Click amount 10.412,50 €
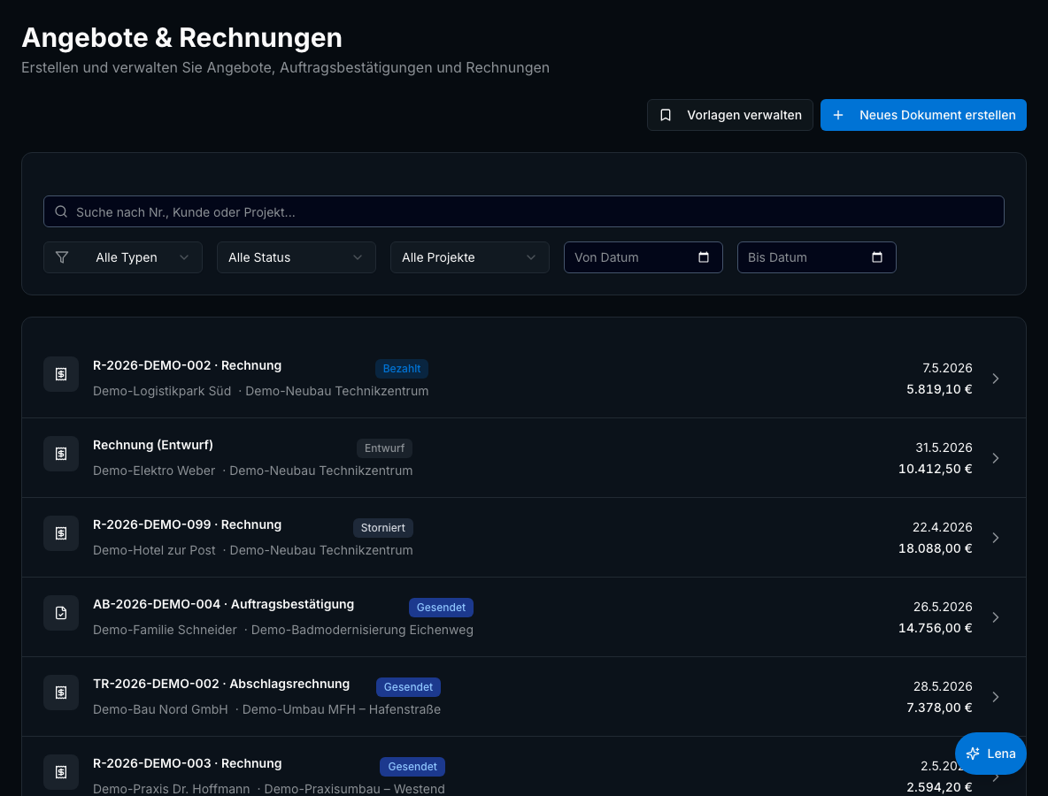The height and width of the screenshot is (796, 1048). pyautogui.click(x=935, y=469)
